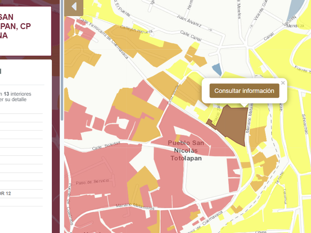The image size is (311, 233).
Task: Click the 'Cruz Verde' street label
Action: (173, 95)
